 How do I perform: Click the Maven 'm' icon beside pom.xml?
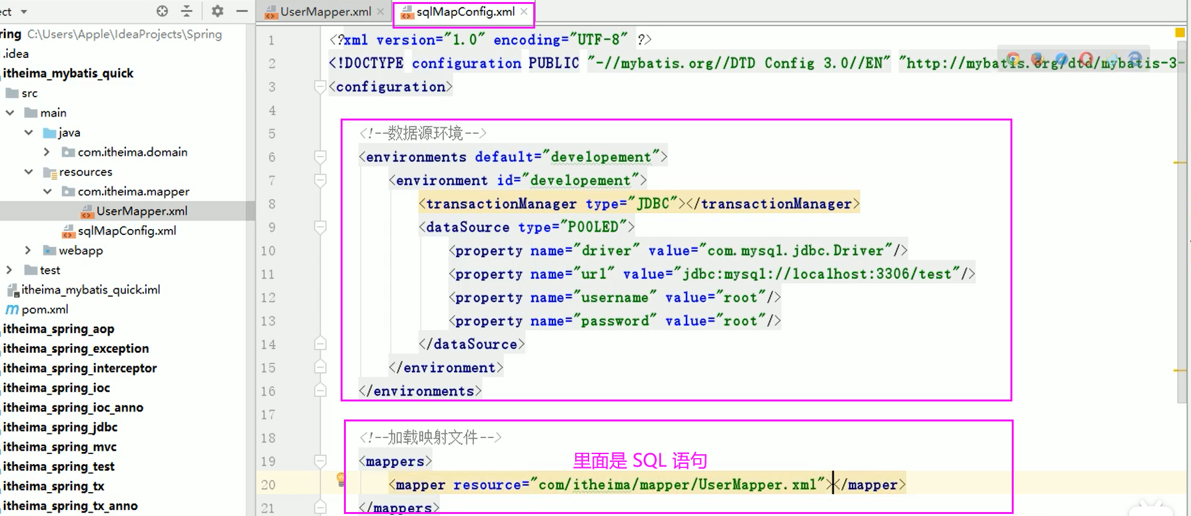pyautogui.click(x=12, y=310)
